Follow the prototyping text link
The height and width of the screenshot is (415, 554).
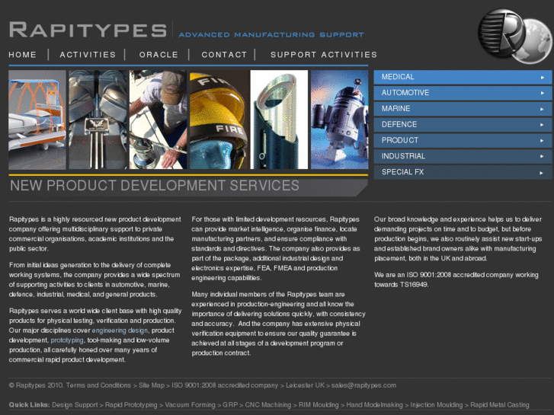(x=67, y=340)
